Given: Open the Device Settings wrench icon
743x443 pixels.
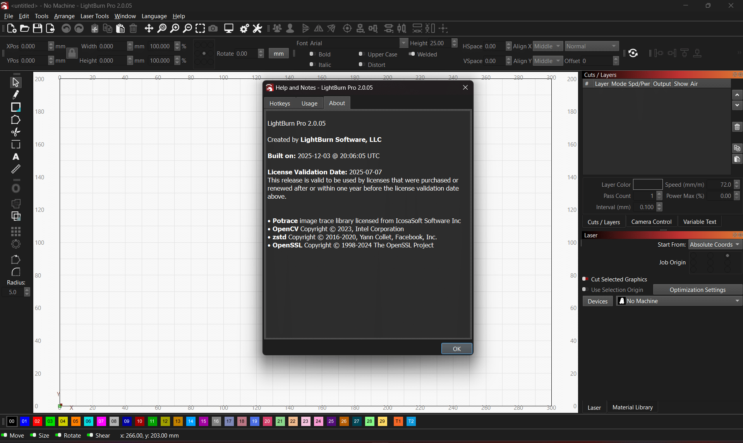Looking at the screenshot, I should coord(257,29).
